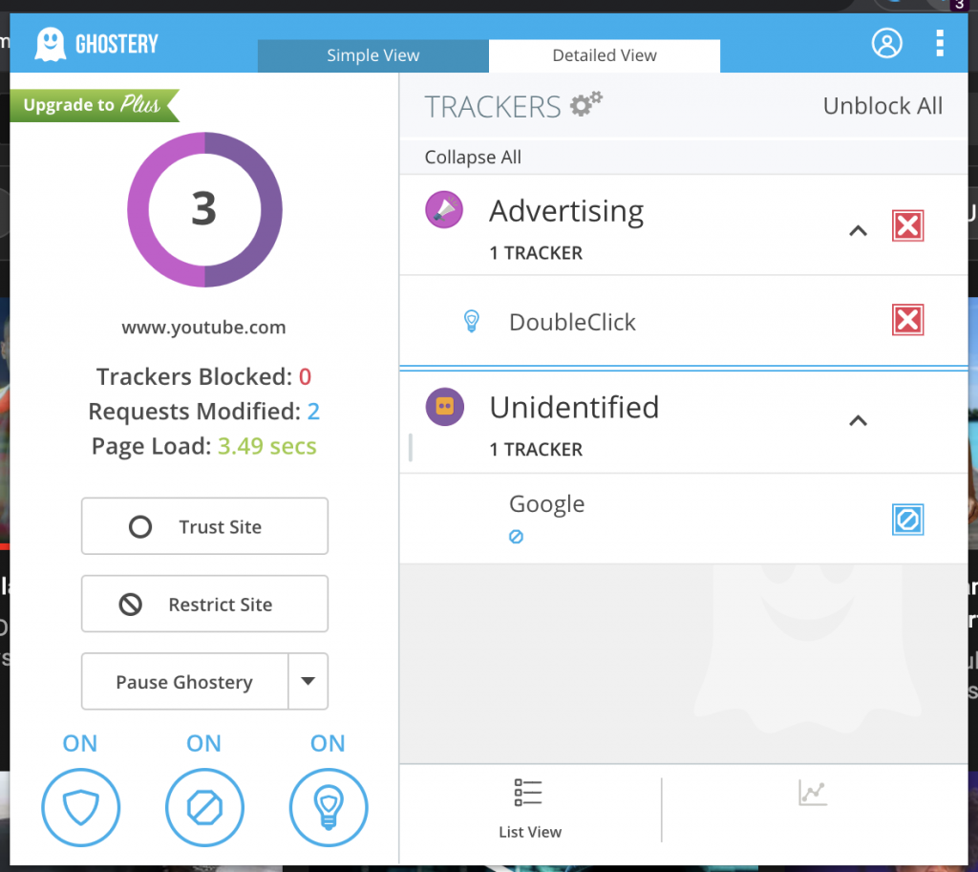The image size is (978, 872).
Task: Click the Advertising megaphone category icon
Action: point(444,209)
